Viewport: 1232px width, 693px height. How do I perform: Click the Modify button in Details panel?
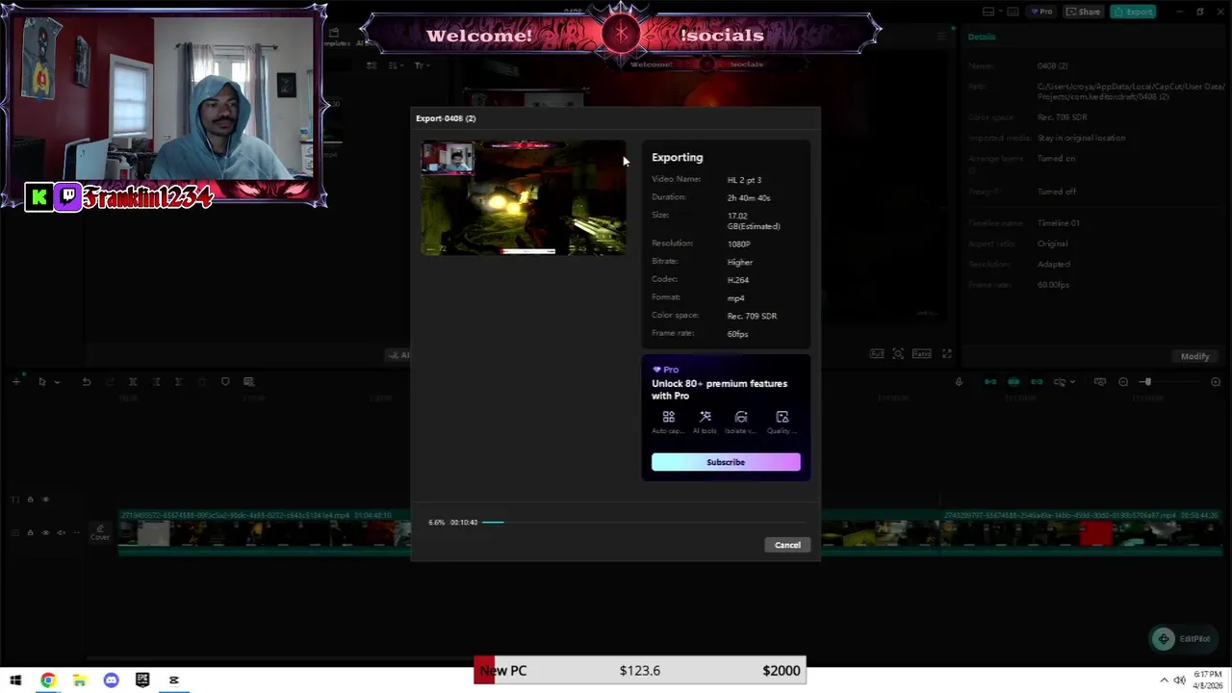pyautogui.click(x=1194, y=356)
